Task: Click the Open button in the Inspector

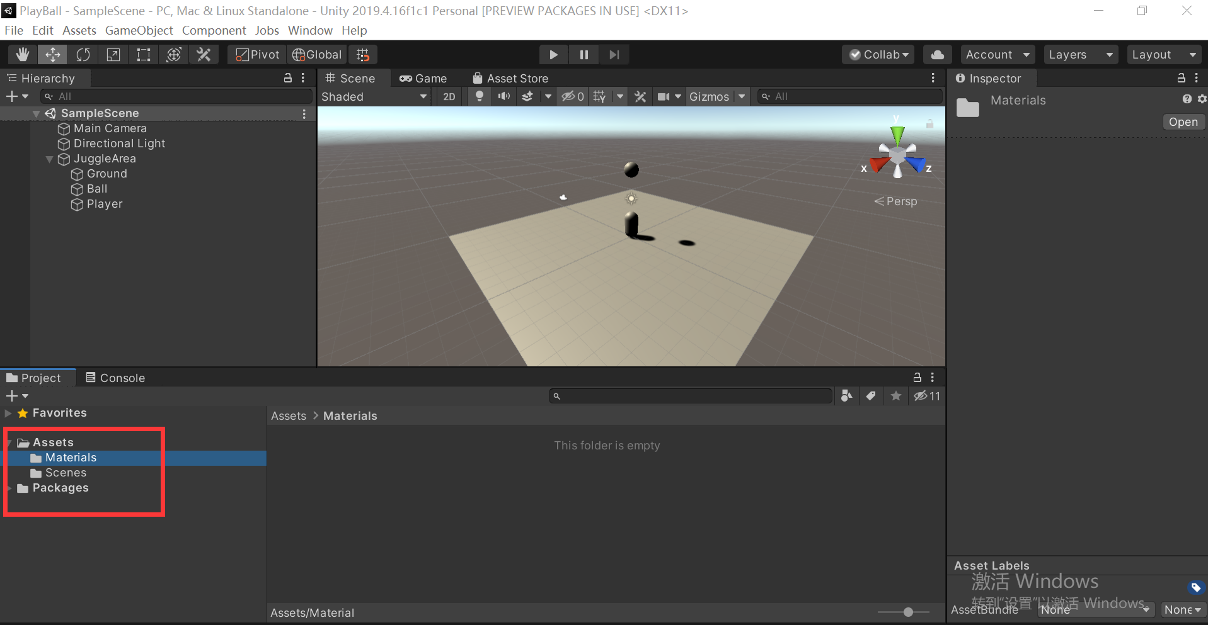Action: tap(1183, 121)
